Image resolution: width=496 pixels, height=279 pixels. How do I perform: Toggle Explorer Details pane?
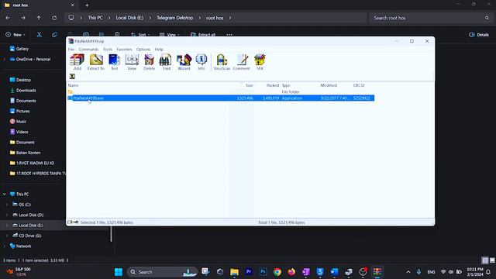(479, 35)
